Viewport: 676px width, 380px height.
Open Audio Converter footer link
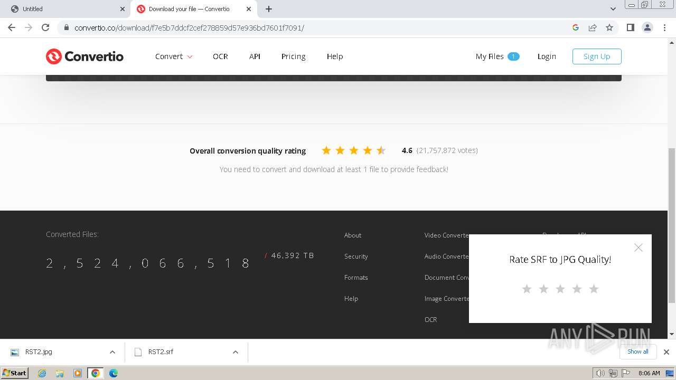pos(447,256)
